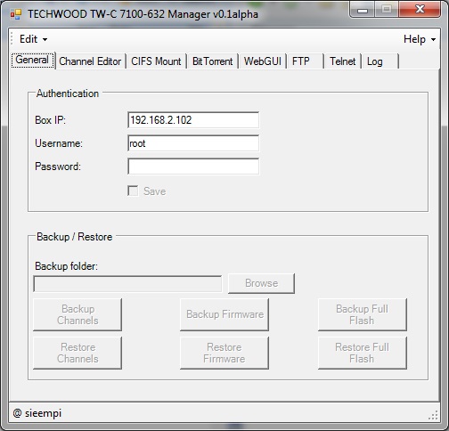Click the Box IP input field
This screenshot has height=431, width=449.
coord(193,120)
